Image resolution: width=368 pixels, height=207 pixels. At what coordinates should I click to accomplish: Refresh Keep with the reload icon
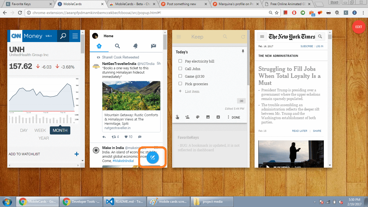pyautogui.click(x=243, y=37)
